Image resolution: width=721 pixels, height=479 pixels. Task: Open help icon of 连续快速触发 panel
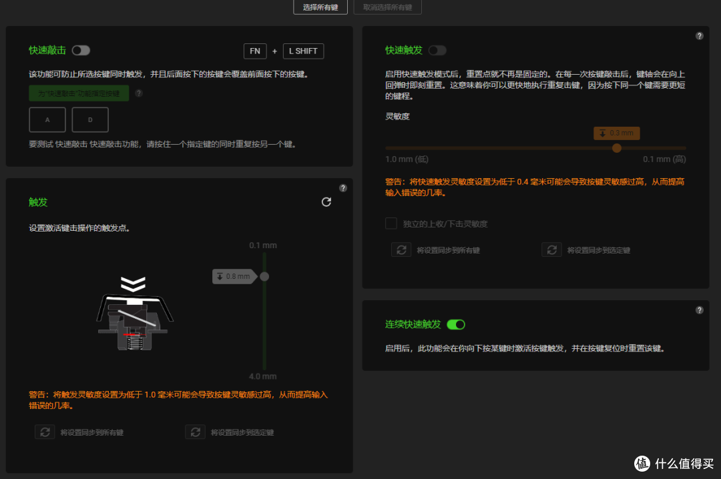(700, 310)
